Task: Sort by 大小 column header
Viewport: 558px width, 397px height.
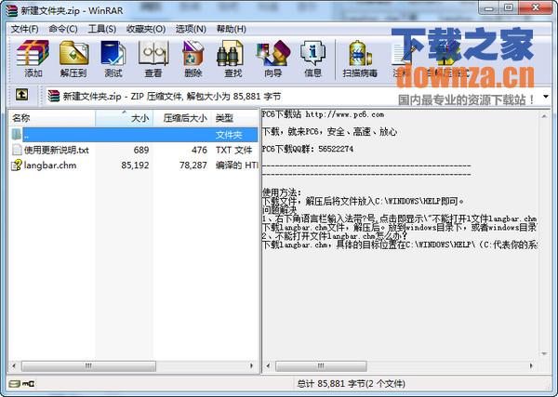Action: pyautogui.click(x=125, y=118)
